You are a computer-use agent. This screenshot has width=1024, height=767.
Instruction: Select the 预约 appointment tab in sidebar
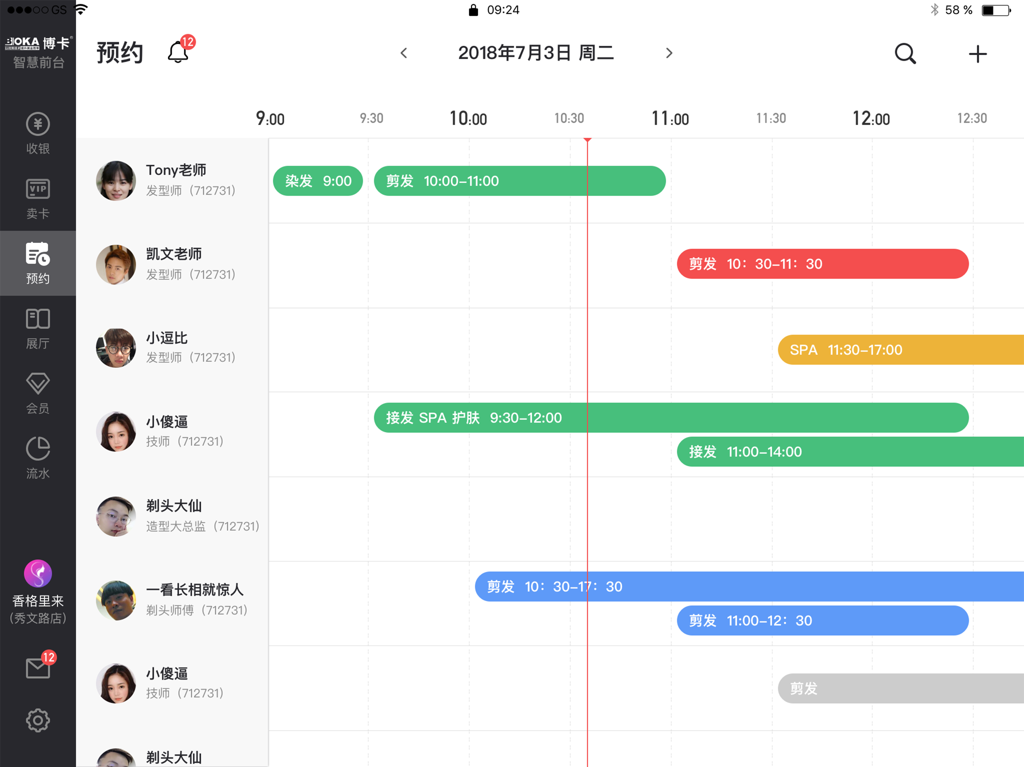coord(38,263)
